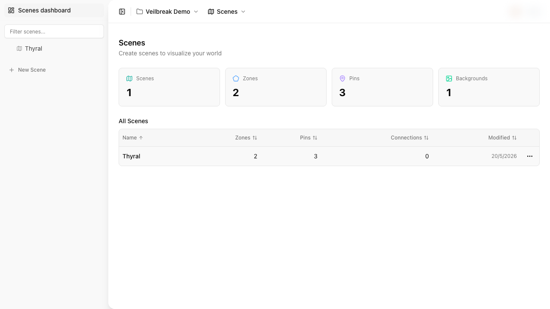Open the Thyral row more options menu
Image resolution: width=550 pixels, height=309 pixels.
pos(530,156)
